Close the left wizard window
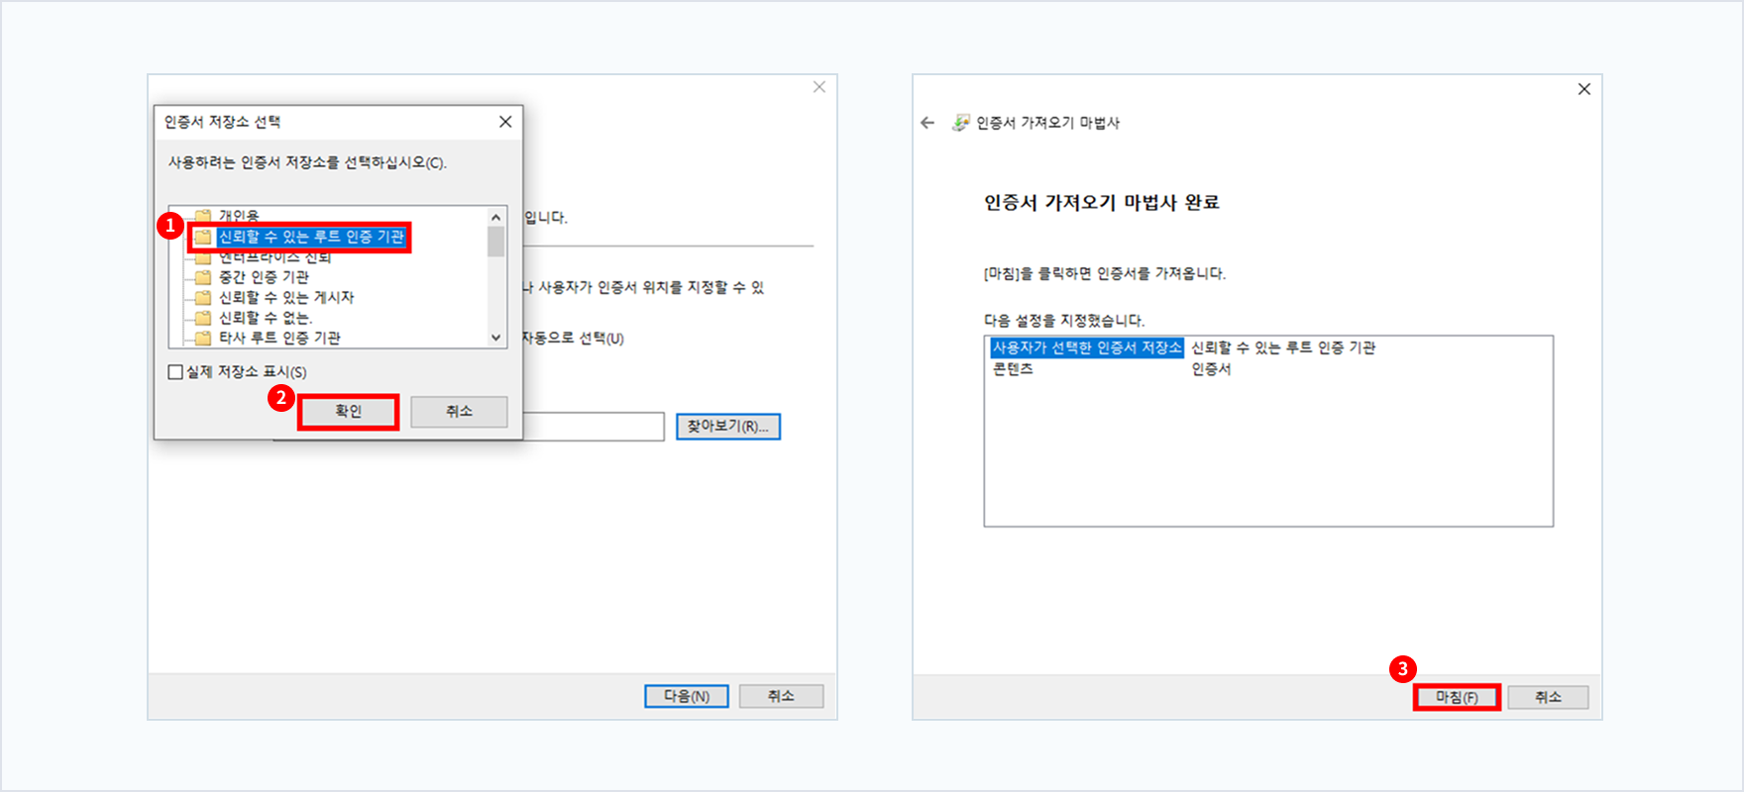 coord(819,87)
